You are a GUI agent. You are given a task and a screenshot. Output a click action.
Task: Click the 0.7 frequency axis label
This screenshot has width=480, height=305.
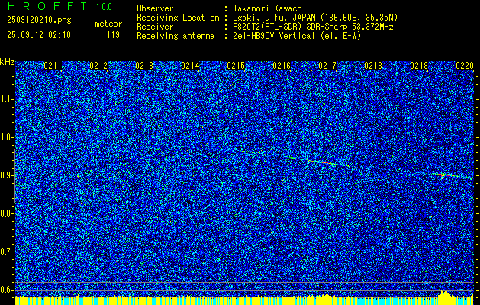click(7, 252)
